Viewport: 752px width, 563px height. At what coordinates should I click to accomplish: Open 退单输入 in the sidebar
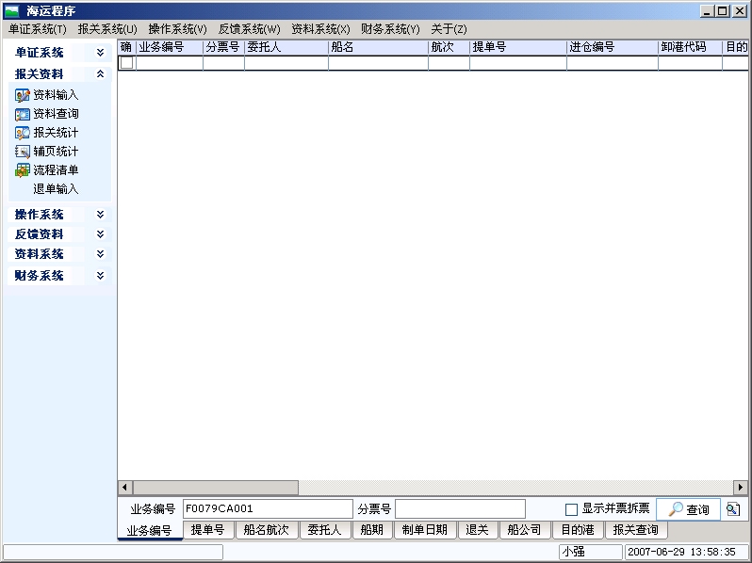[56, 189]
